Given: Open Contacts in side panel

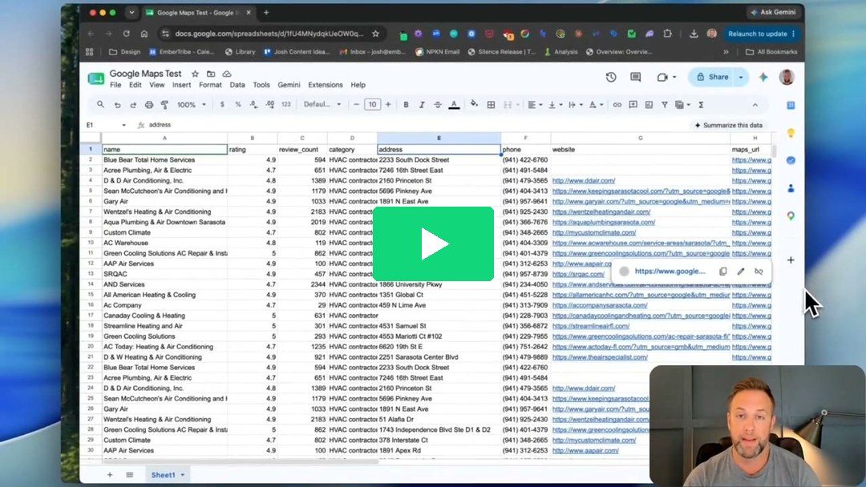Looking at the screenshot, I should point(791,188).
